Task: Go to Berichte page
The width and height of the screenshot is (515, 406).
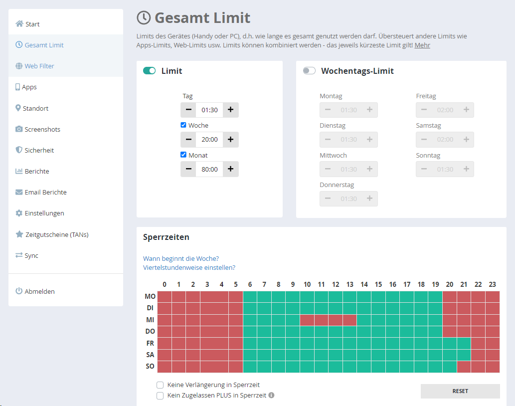Action: [x=66, y=171]
